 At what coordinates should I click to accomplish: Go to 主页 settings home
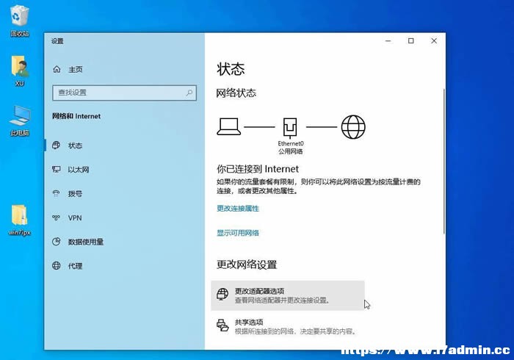click(76, 70)
